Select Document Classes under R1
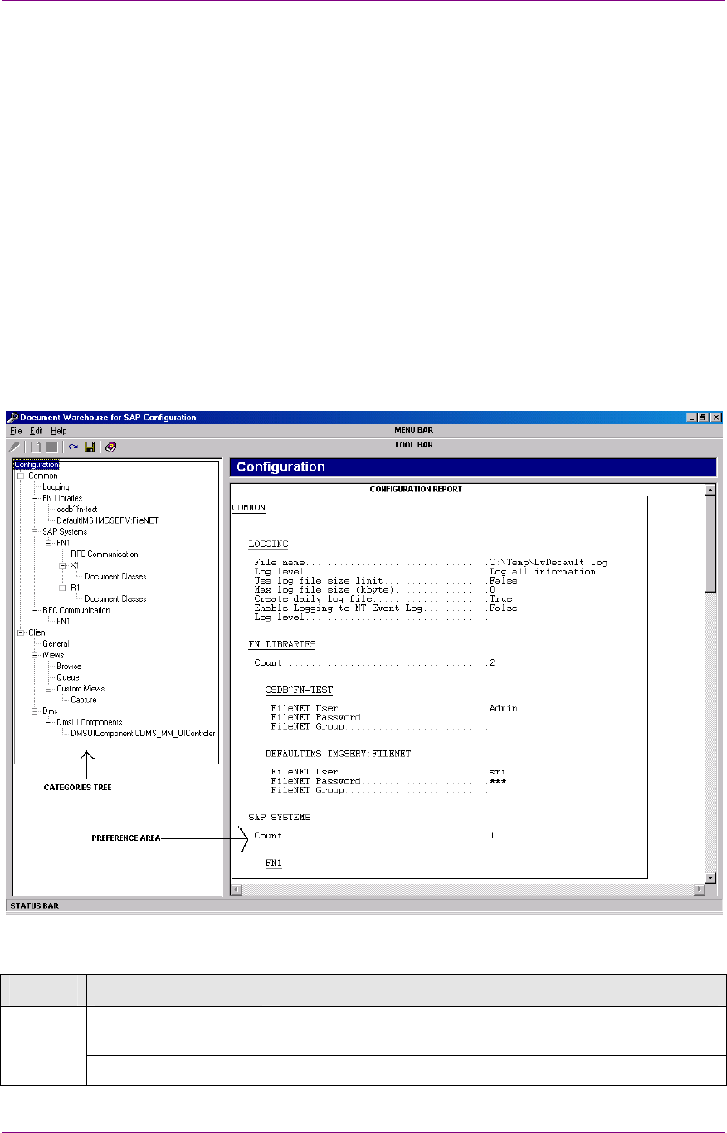 [x=115, y=598]
